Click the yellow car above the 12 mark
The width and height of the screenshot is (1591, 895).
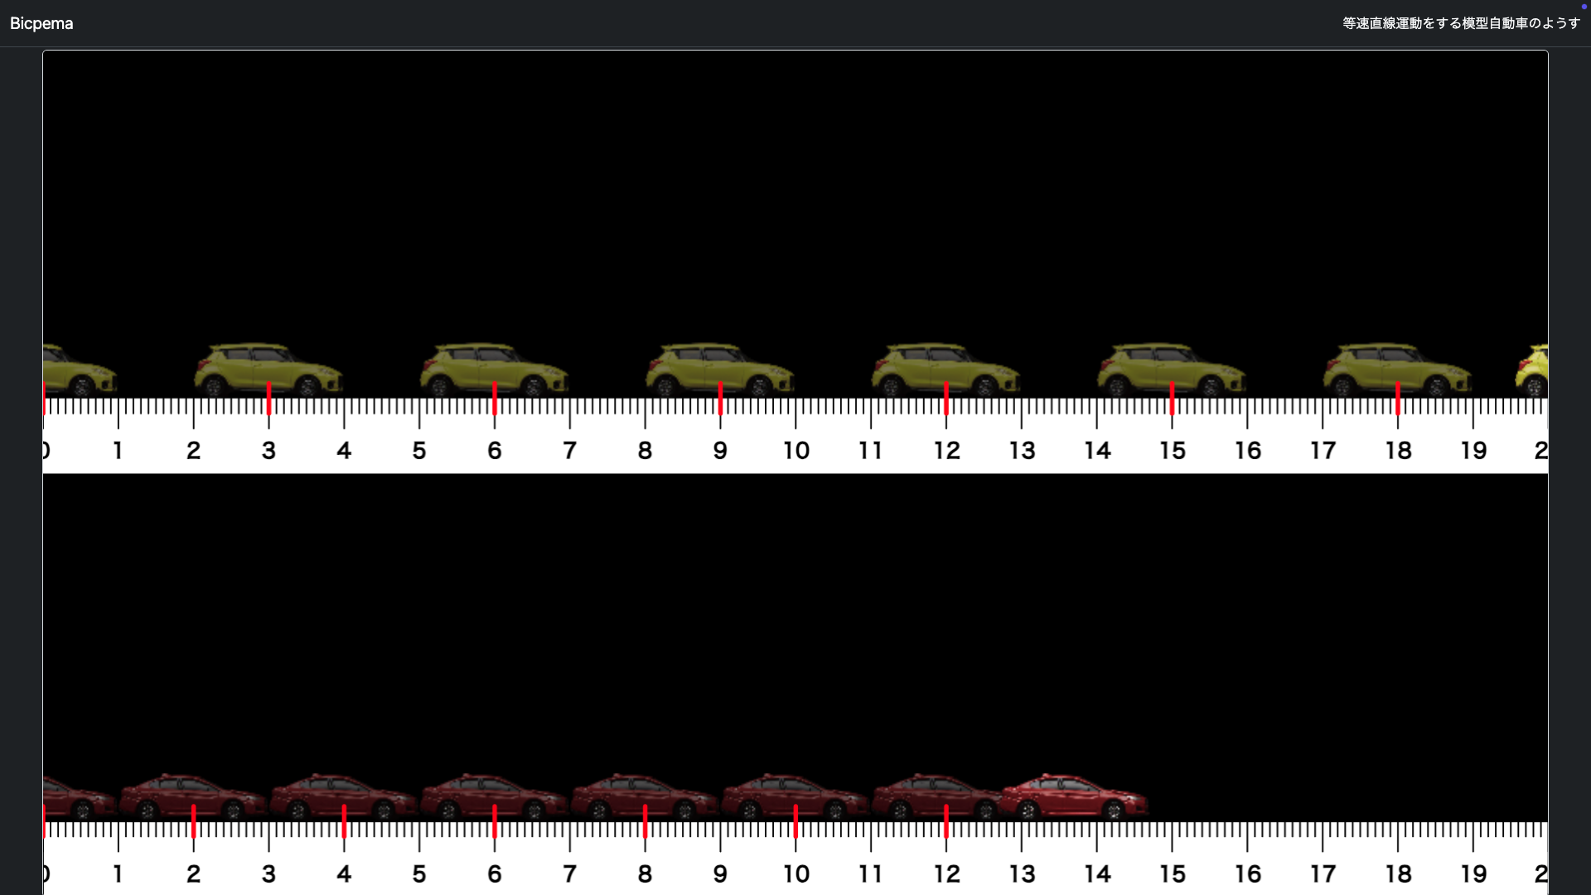(945, 370)
